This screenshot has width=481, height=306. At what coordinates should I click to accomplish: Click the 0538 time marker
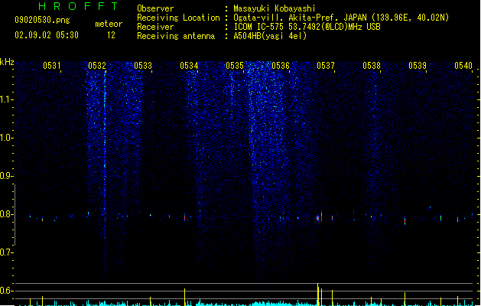tap(372, 66)
